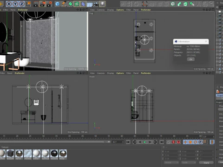Image resolution: width=223 pixels, height=167 pixels.
Task: Toggle the active view icon of Top viewport
Action: coord(213,10)
